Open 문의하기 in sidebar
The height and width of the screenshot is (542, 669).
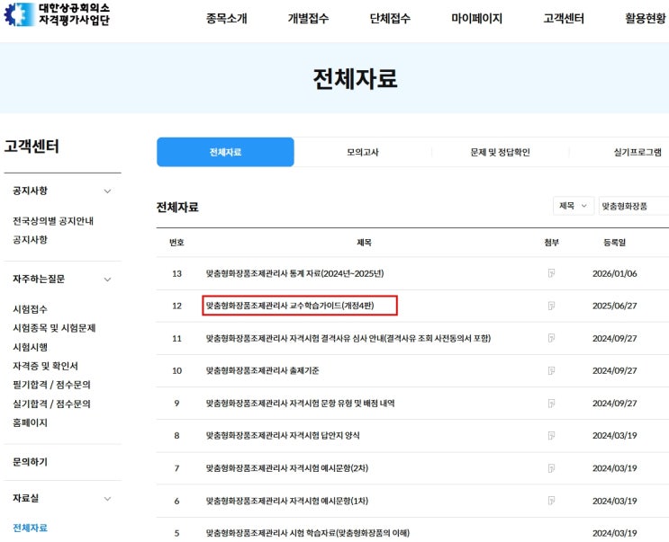tap(30, 461)
